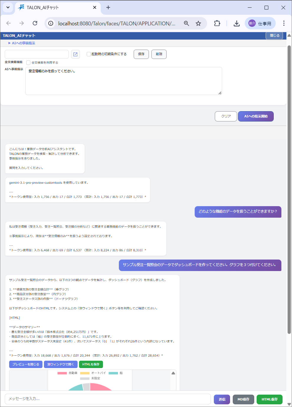Collapse the AIへの事前指示 section
Screen dimensions: 292x407
(x=9, y=43)
